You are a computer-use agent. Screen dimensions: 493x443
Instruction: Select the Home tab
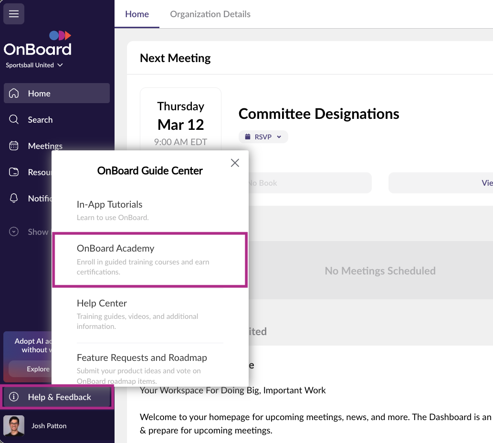[137, 14]
